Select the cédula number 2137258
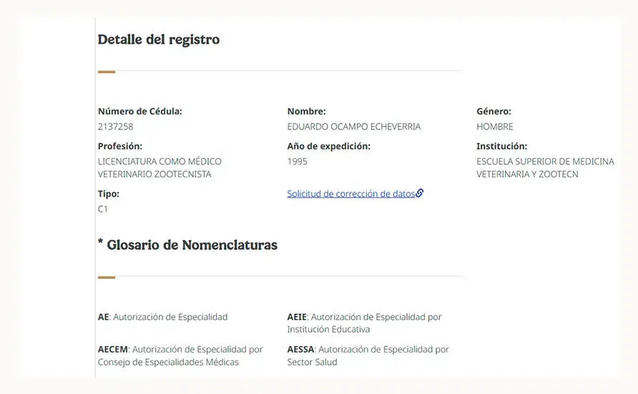 116,127
